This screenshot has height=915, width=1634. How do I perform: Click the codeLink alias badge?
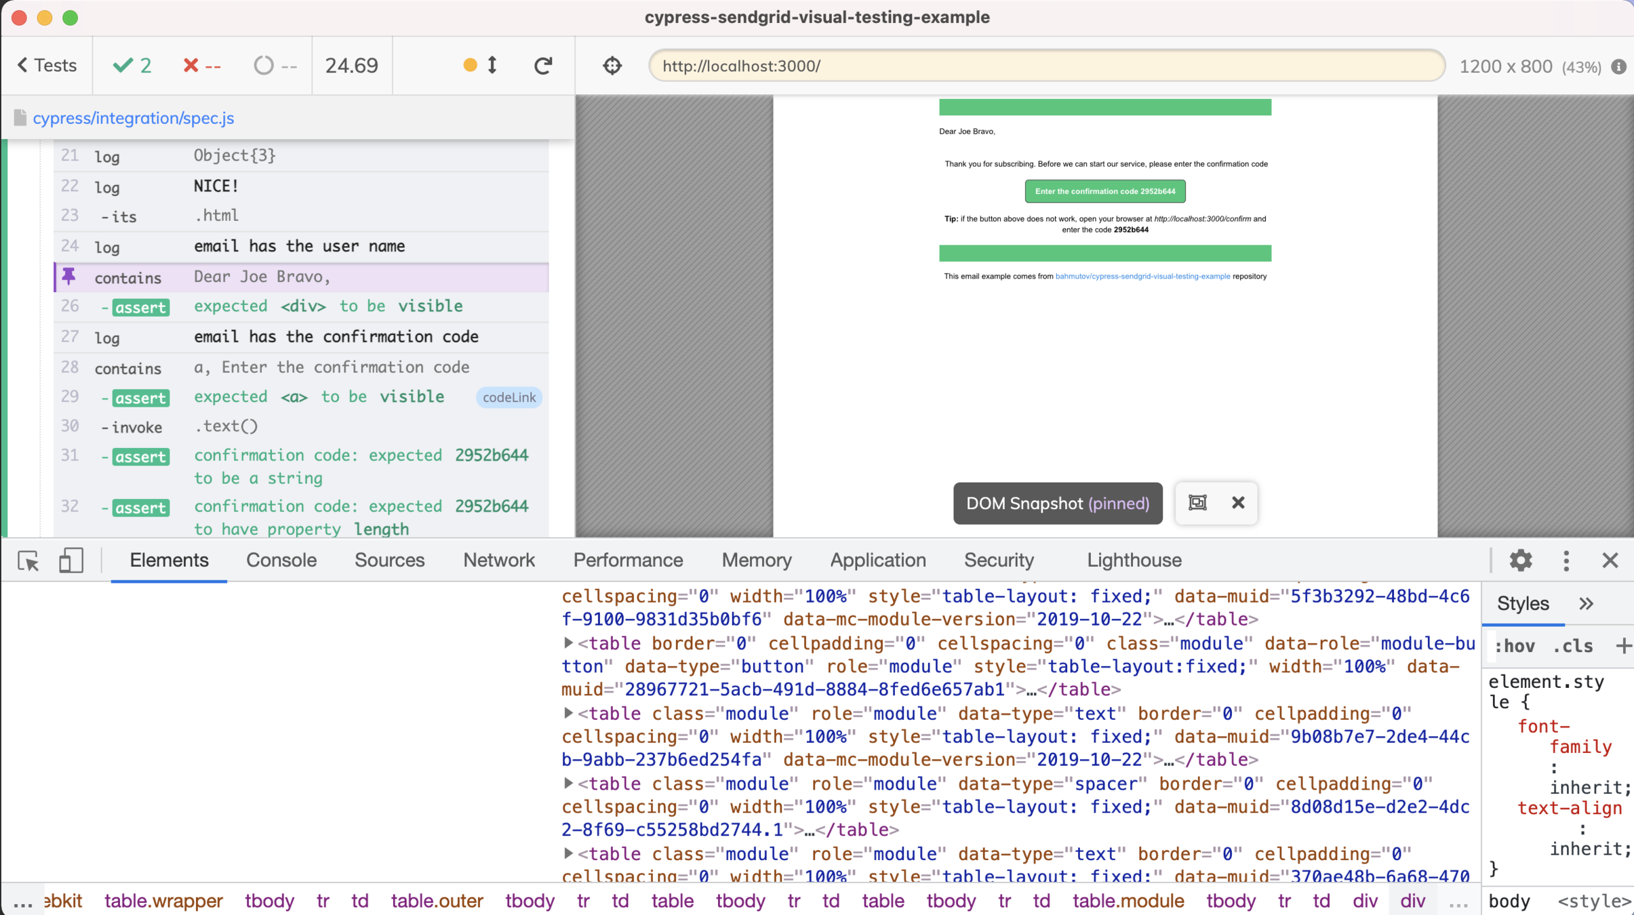509,397
